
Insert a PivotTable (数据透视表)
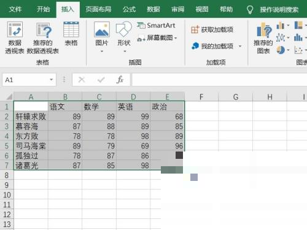pos(15,37)
